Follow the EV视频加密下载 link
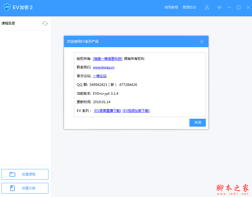 (136, 111)
